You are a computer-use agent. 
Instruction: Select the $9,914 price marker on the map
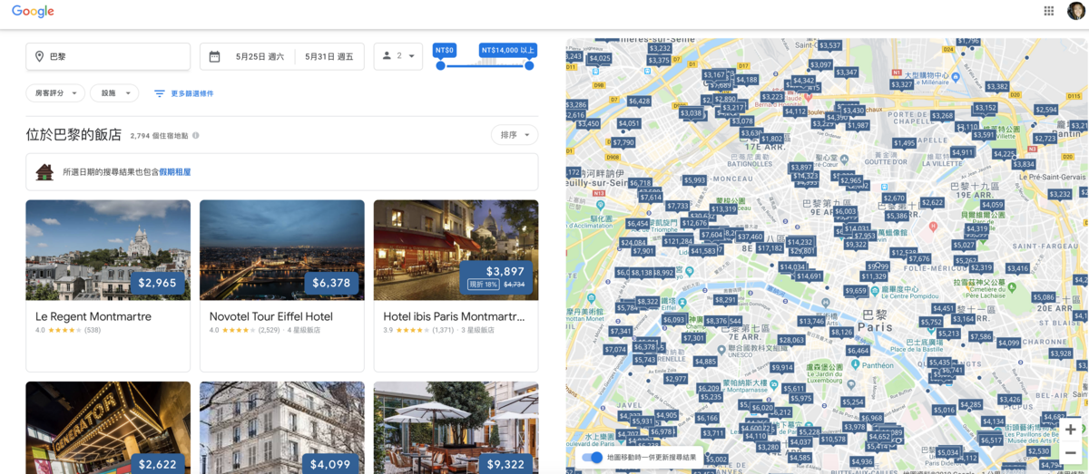(782, 367)
